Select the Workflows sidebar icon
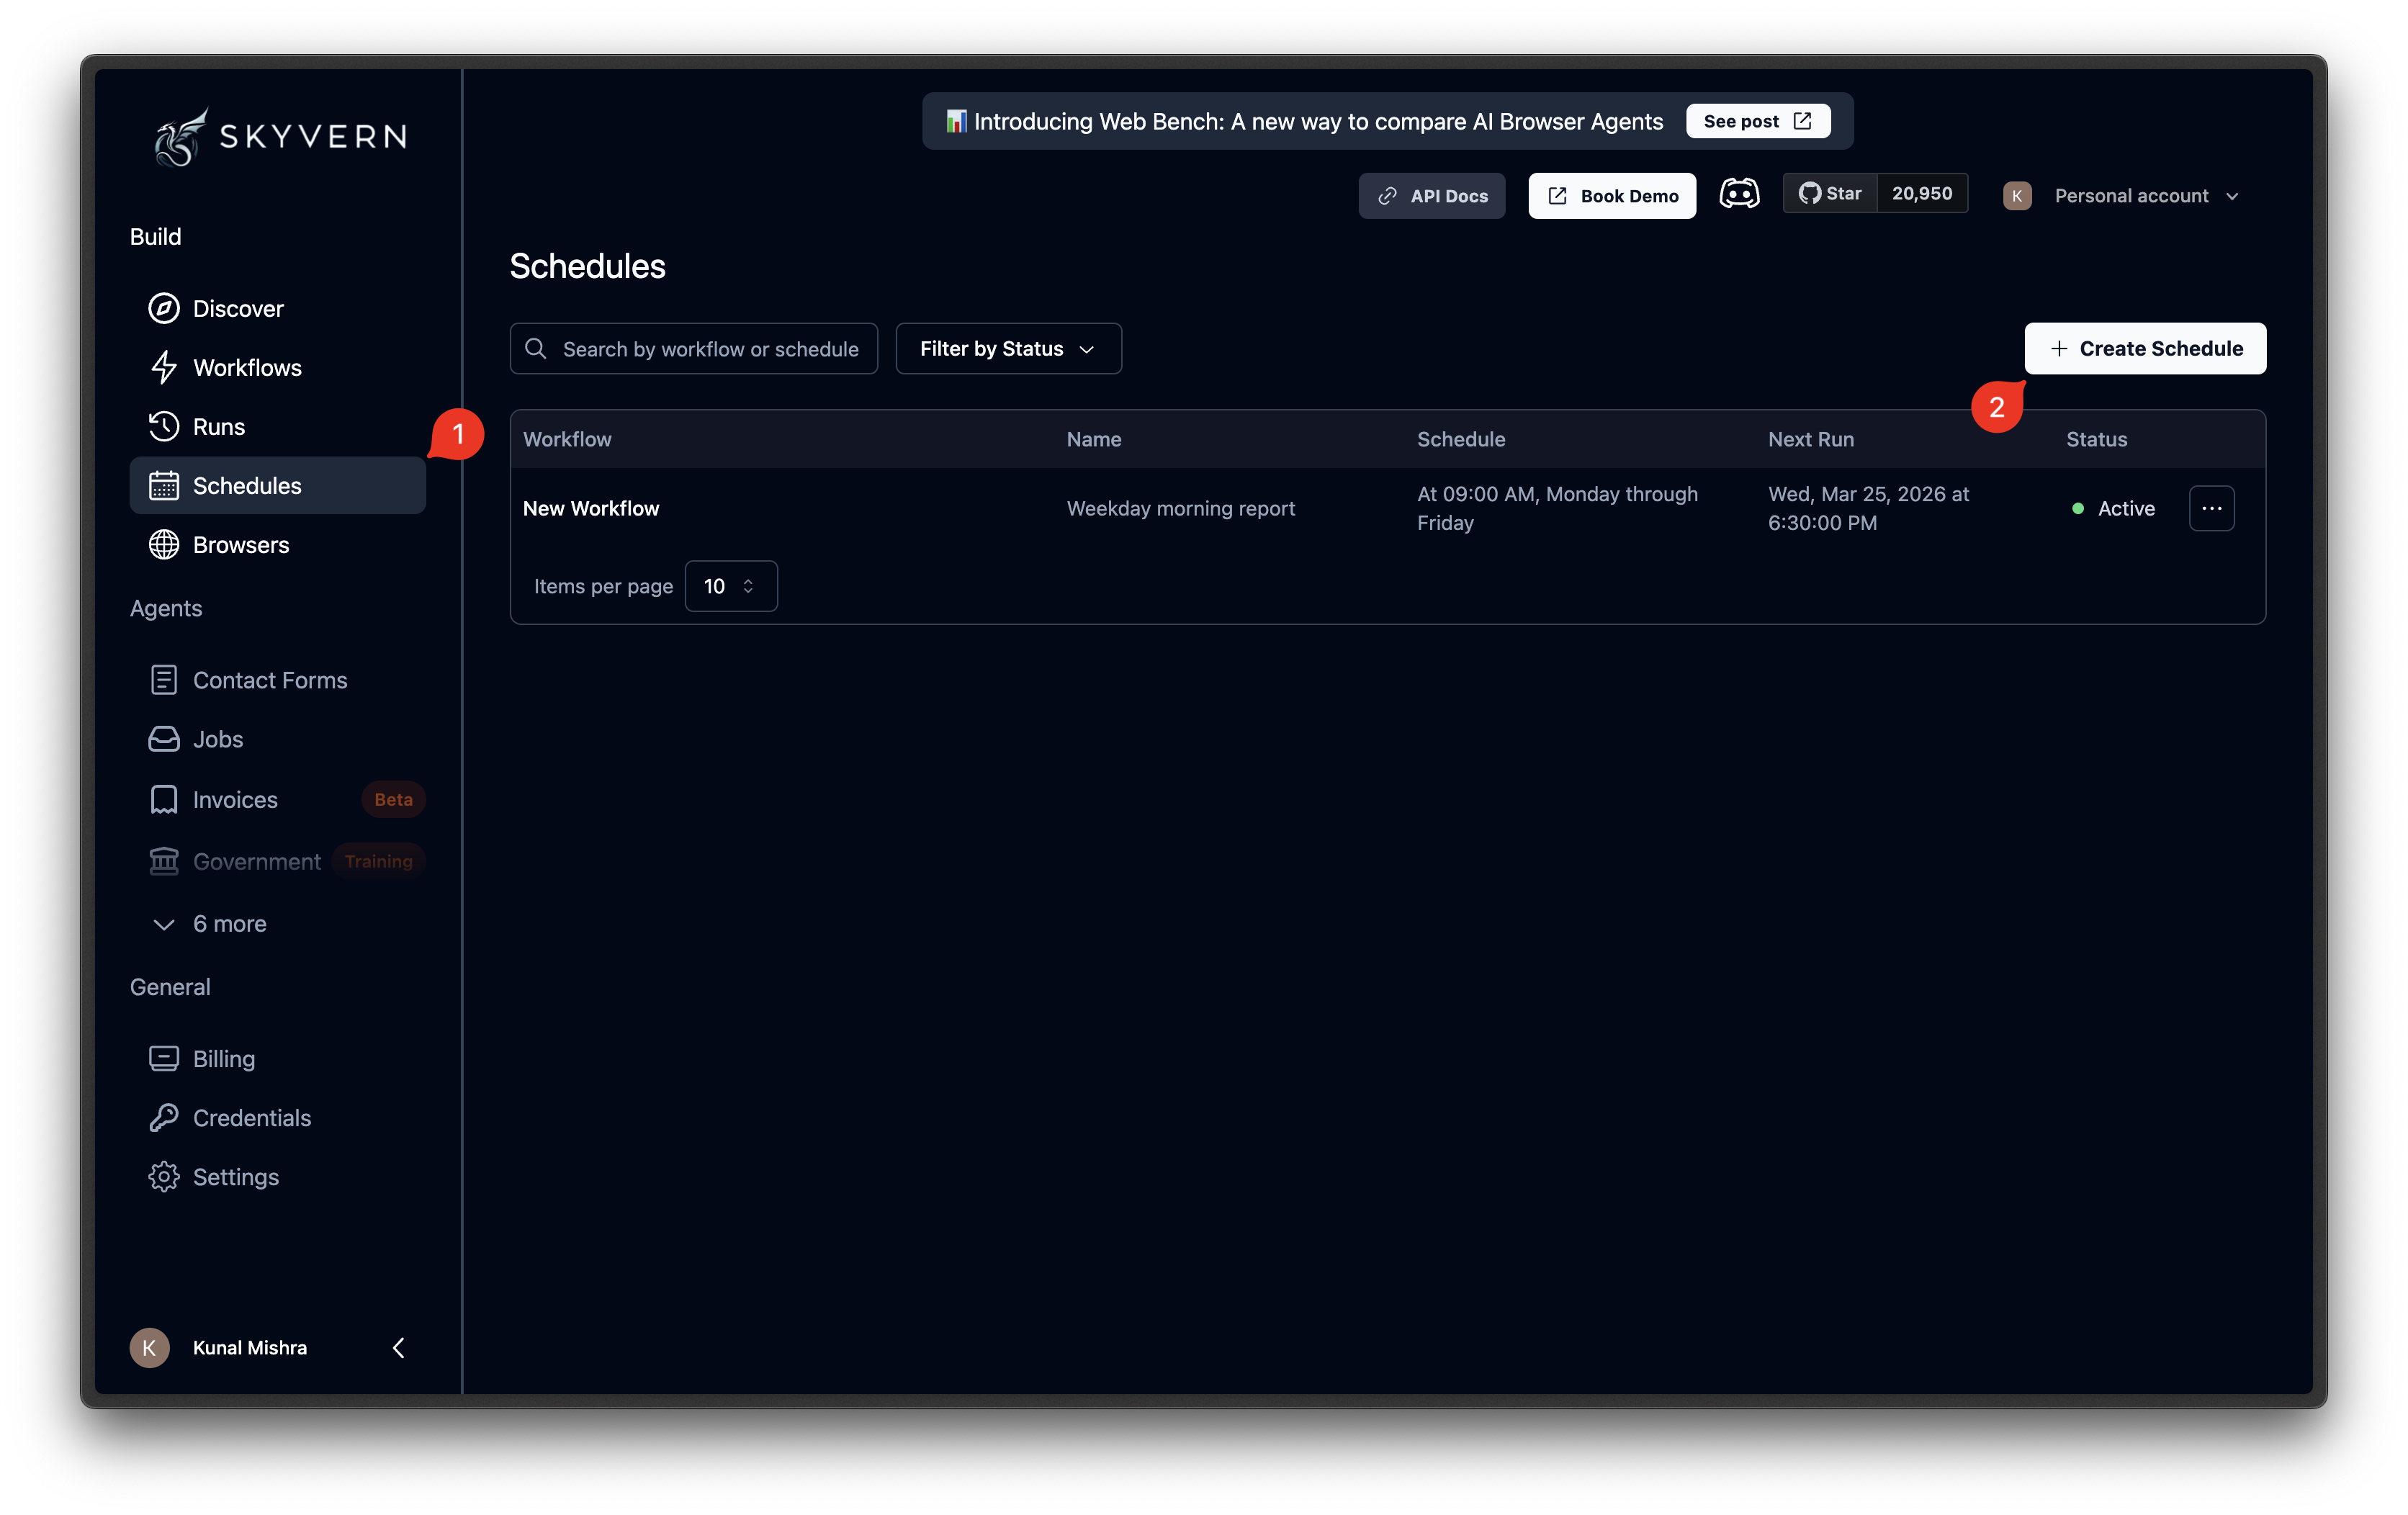 coord(165,367)
